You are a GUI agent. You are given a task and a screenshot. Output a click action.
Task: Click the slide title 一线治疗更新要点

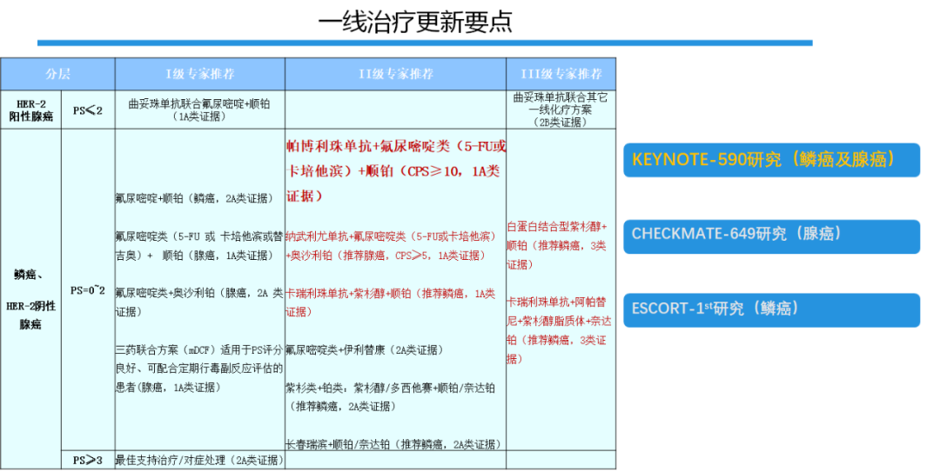click(415, 21)
